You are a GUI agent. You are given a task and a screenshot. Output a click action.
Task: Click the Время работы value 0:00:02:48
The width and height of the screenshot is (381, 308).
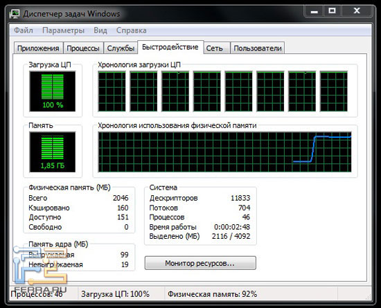pyautogui.click(x=232, y=227)
